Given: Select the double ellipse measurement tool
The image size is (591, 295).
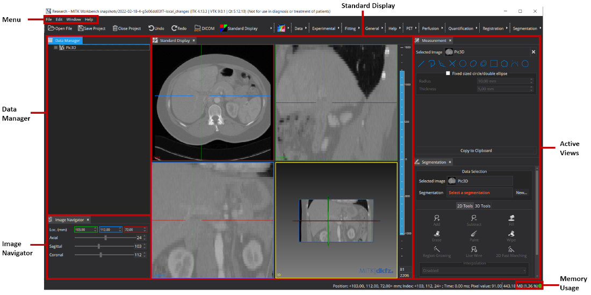Looking at the screenshot, I should coord(484,64).
